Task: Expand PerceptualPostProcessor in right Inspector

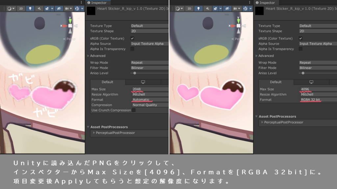Action: (x=262, y=122)
